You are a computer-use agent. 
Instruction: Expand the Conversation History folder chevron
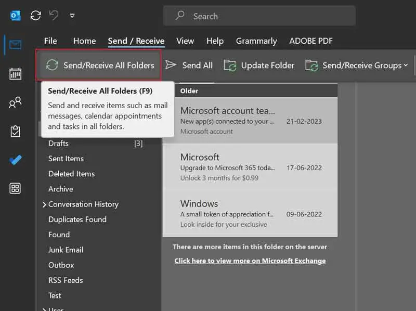point(44,204)
